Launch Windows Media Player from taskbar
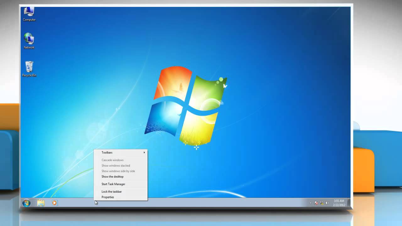The image size is (402, 226). click(54, 203)
